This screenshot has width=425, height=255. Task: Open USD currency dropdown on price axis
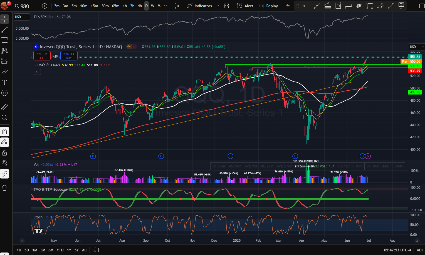(417, 47)
